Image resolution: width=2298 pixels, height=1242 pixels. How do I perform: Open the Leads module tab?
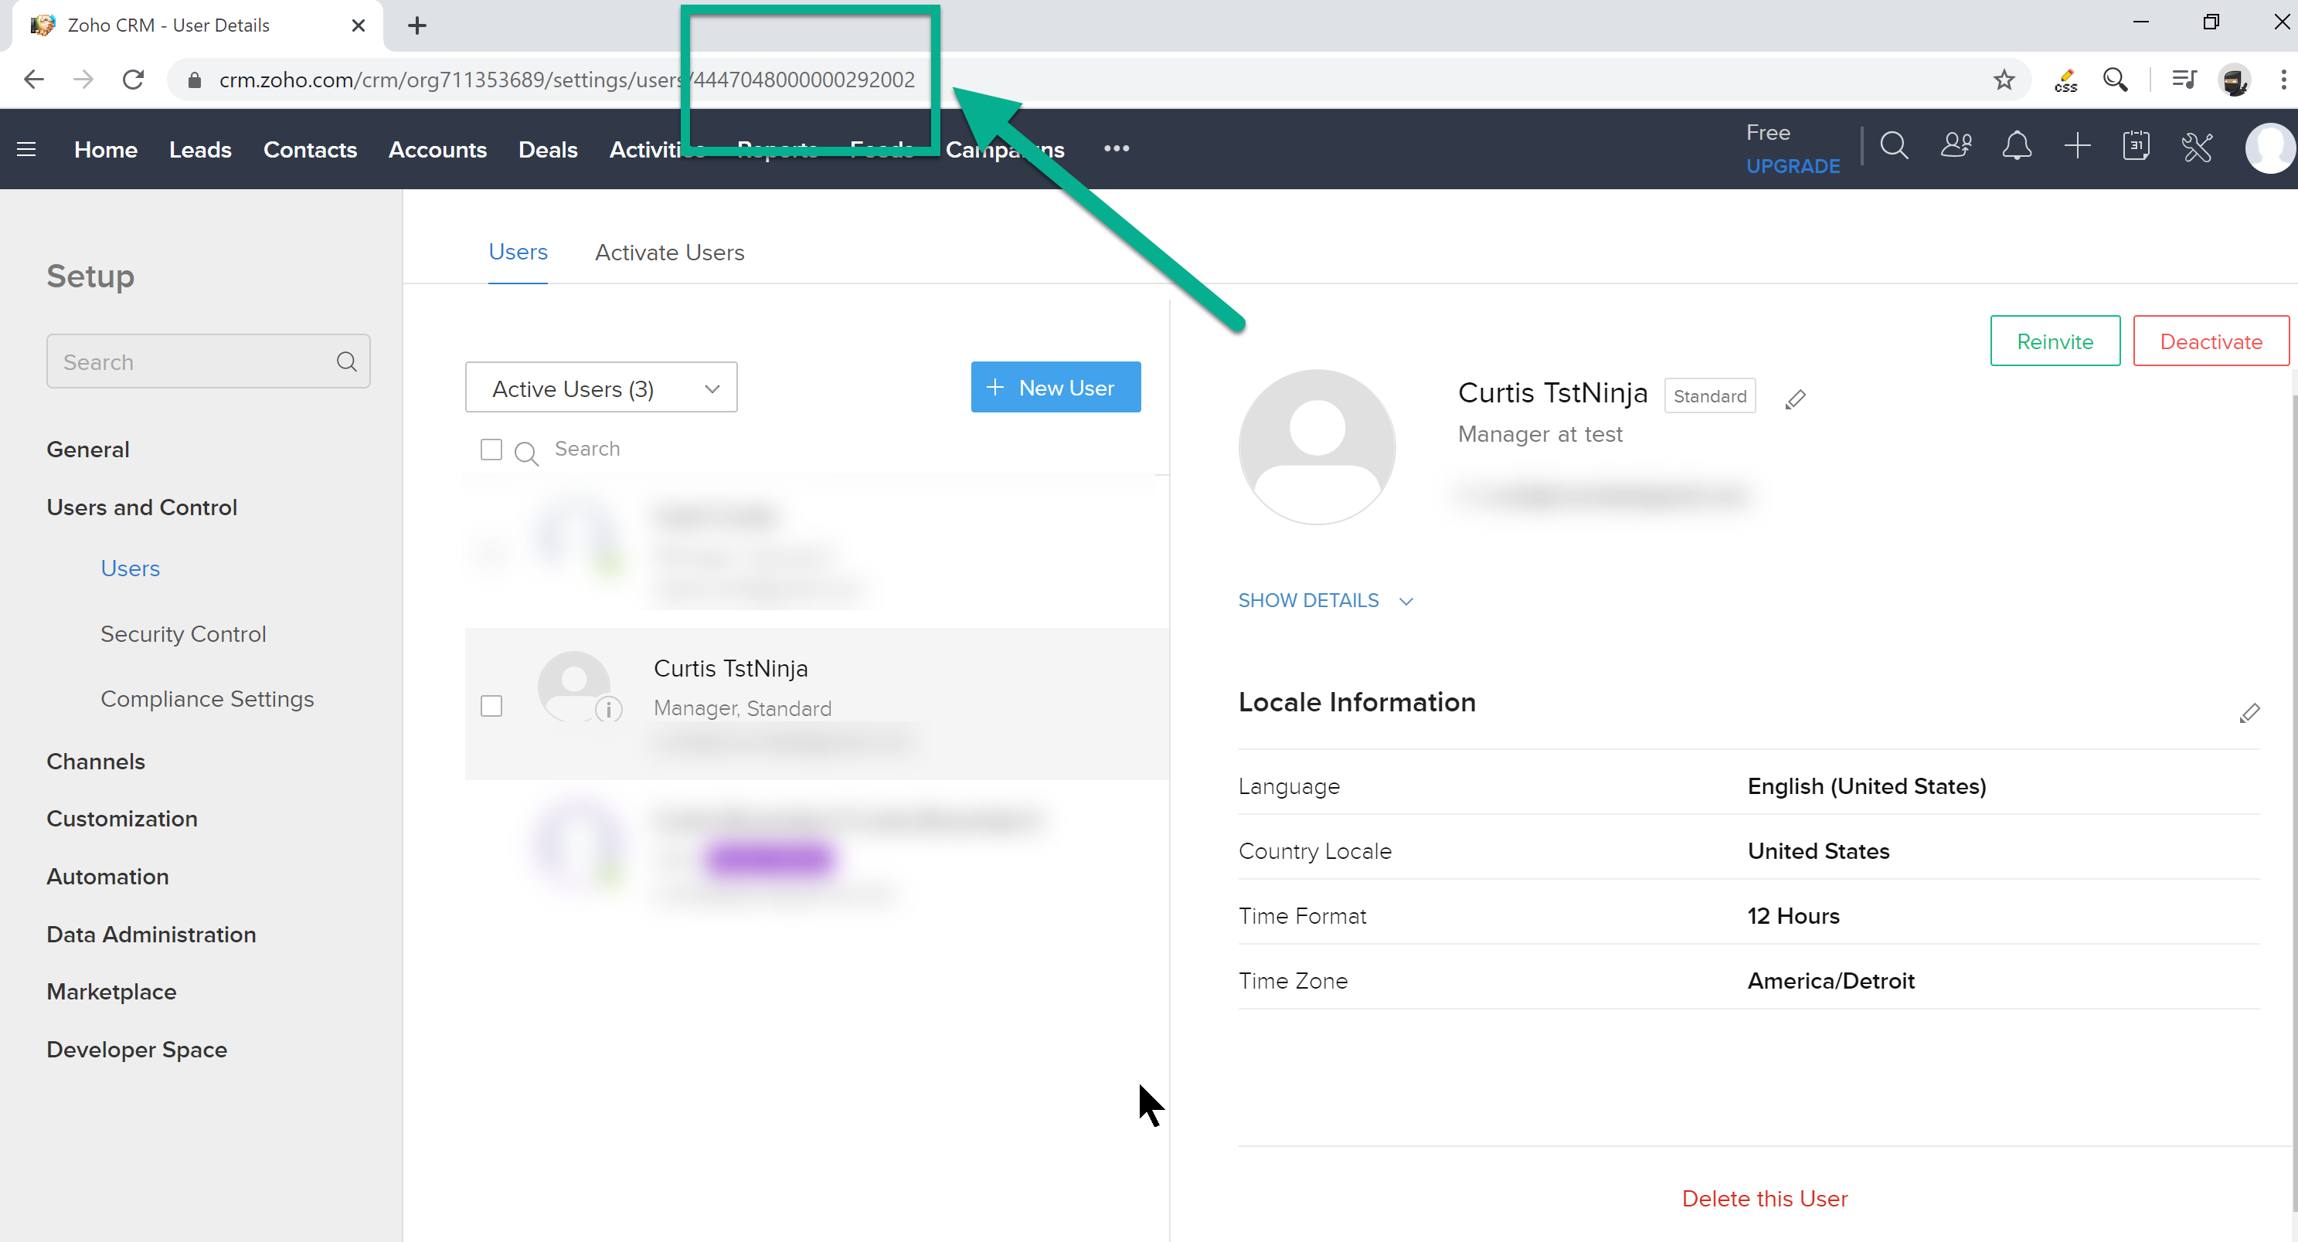tap(200, 150)
